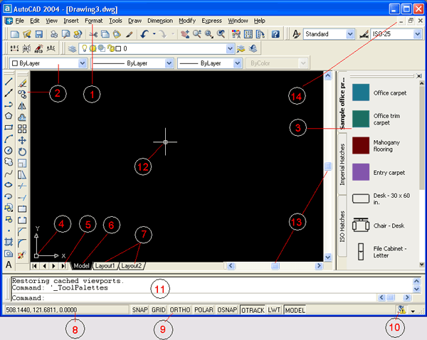
Task: Select the Line tool in Draw toolbar
Action: [9, 83]
